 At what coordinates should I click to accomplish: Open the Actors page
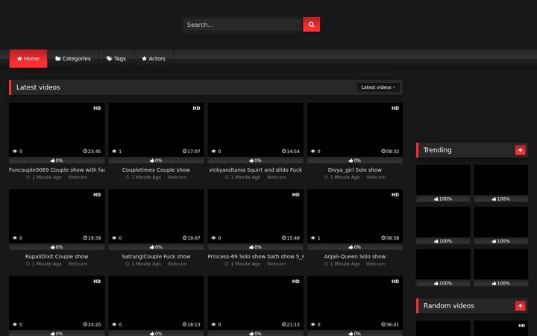(154, 59)
